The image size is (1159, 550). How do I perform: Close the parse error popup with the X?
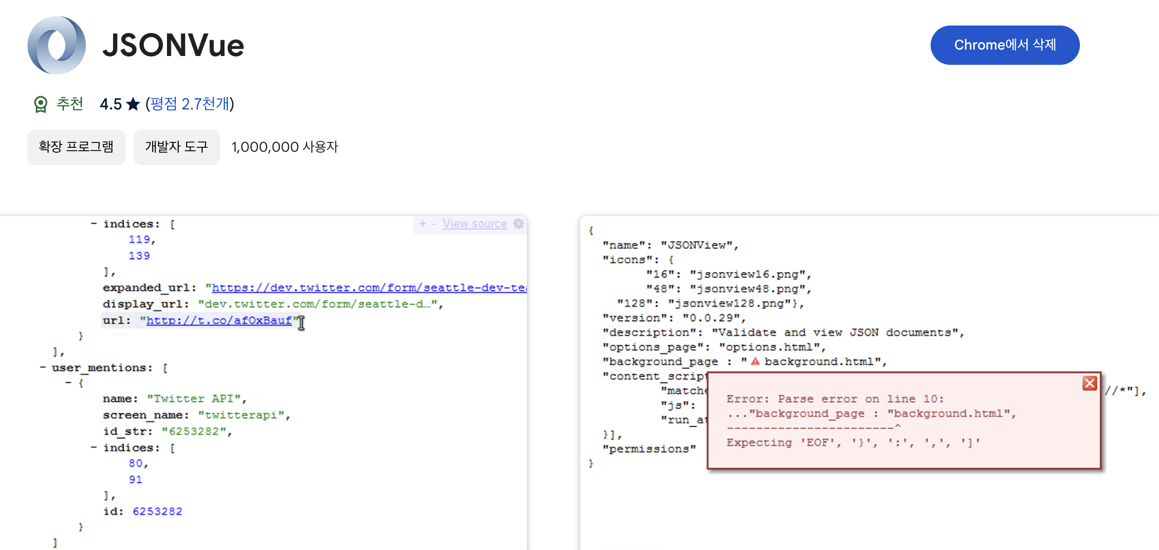tap(1089, 383)
